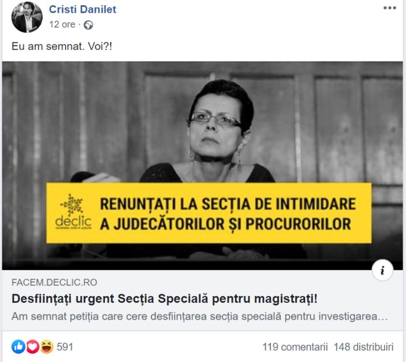Click the heart Love reaction icon
Image resolution: width=406 pixels, height=362 pixels.
(32, 347)
